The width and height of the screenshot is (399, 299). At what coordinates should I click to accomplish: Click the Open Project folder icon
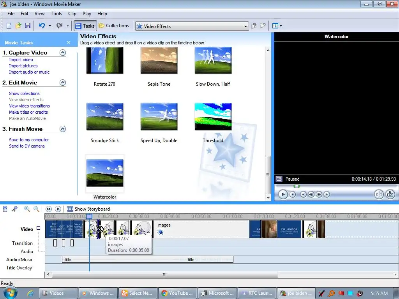pyautogui.click(x=18, y=26)
